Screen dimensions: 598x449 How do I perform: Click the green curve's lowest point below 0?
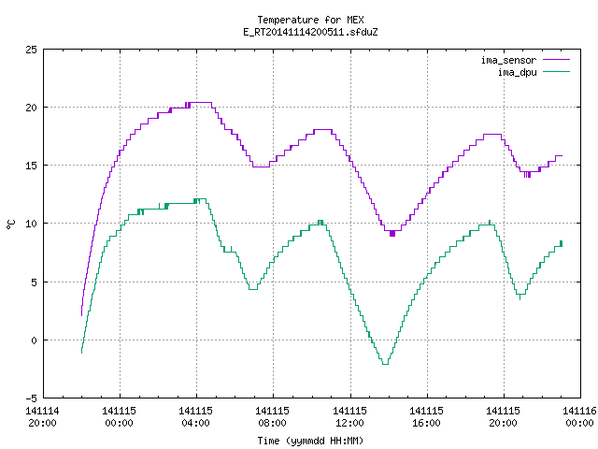pos(385,364)
